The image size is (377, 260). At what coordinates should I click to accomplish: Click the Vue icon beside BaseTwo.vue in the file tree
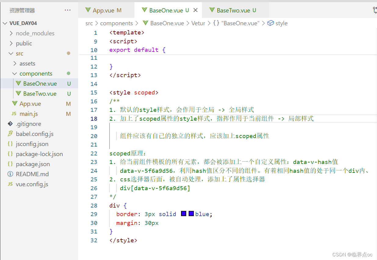19,94
